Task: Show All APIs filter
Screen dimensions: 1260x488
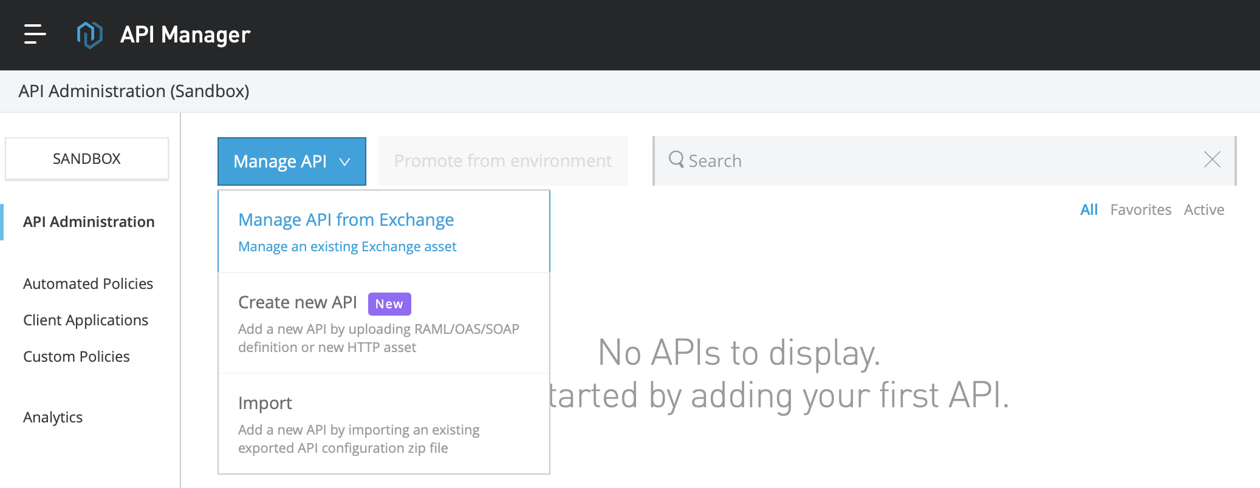Action: [1089, 210]
